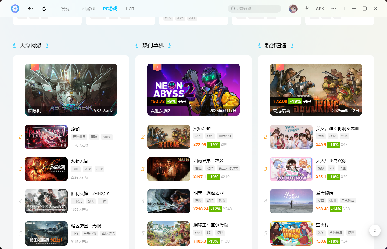Select the PC游戏 tab
This screenshot has width=387, height=249.
tap(110, 9)
